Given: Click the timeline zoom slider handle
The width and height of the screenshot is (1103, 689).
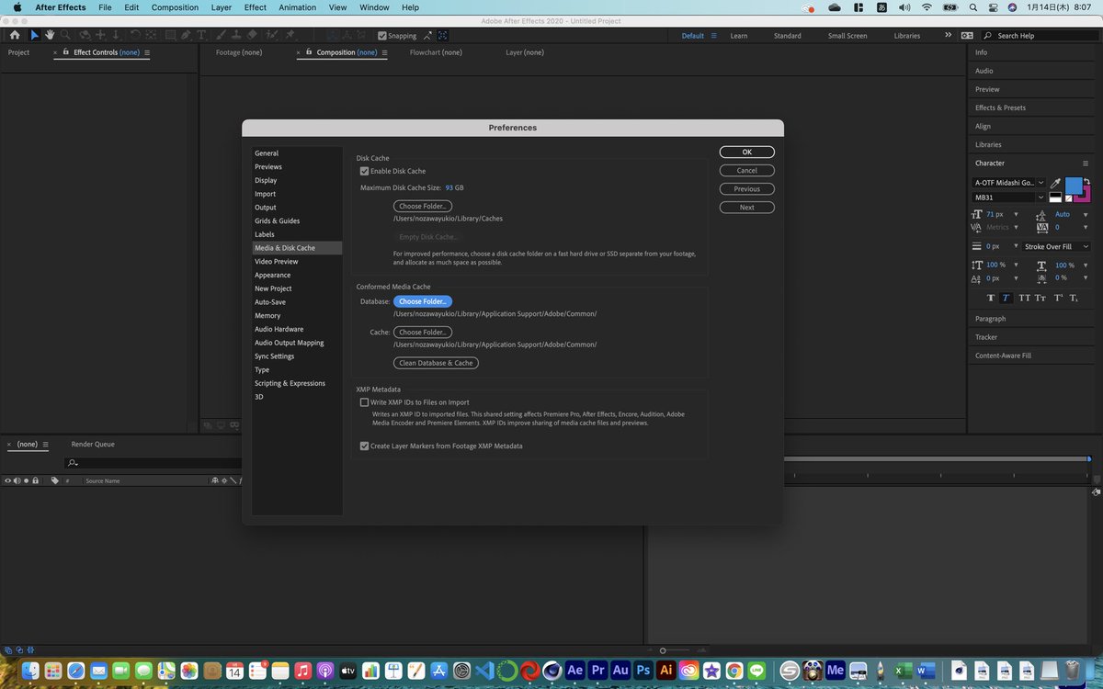Looking at the screenshot, I should 663,650.
